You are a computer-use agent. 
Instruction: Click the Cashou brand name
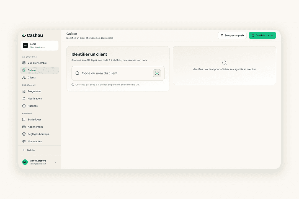pyautogui.click(x=35, y=35)
